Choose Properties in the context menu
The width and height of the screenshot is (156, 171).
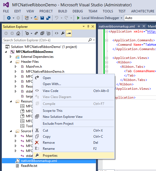click(x=74, y=156)
